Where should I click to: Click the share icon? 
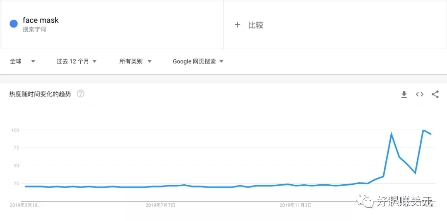(x=435, y=94)
